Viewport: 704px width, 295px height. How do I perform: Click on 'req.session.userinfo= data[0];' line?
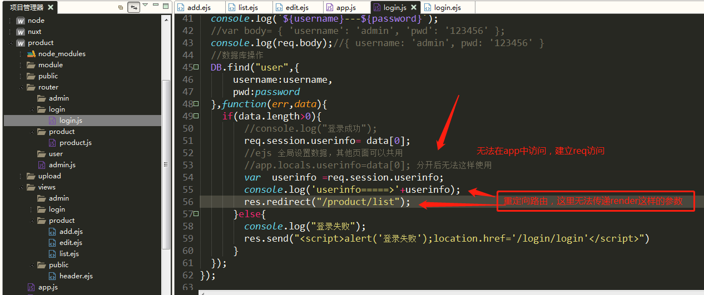[327, 141]
